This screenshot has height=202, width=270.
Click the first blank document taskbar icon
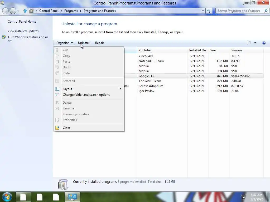(x=23, y=197)
